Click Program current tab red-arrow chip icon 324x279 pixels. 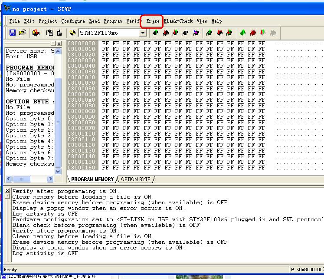point(166,33)
